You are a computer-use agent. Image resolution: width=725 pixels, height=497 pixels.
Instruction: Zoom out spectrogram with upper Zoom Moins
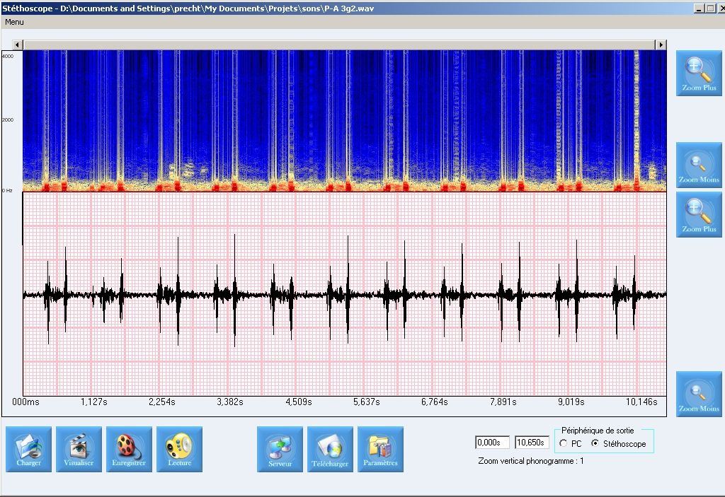[699, 165]
